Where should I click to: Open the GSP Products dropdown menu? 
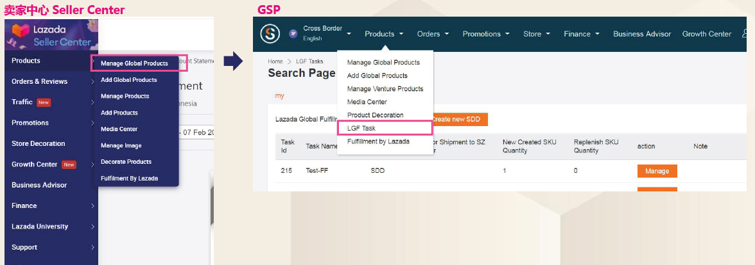384,33
